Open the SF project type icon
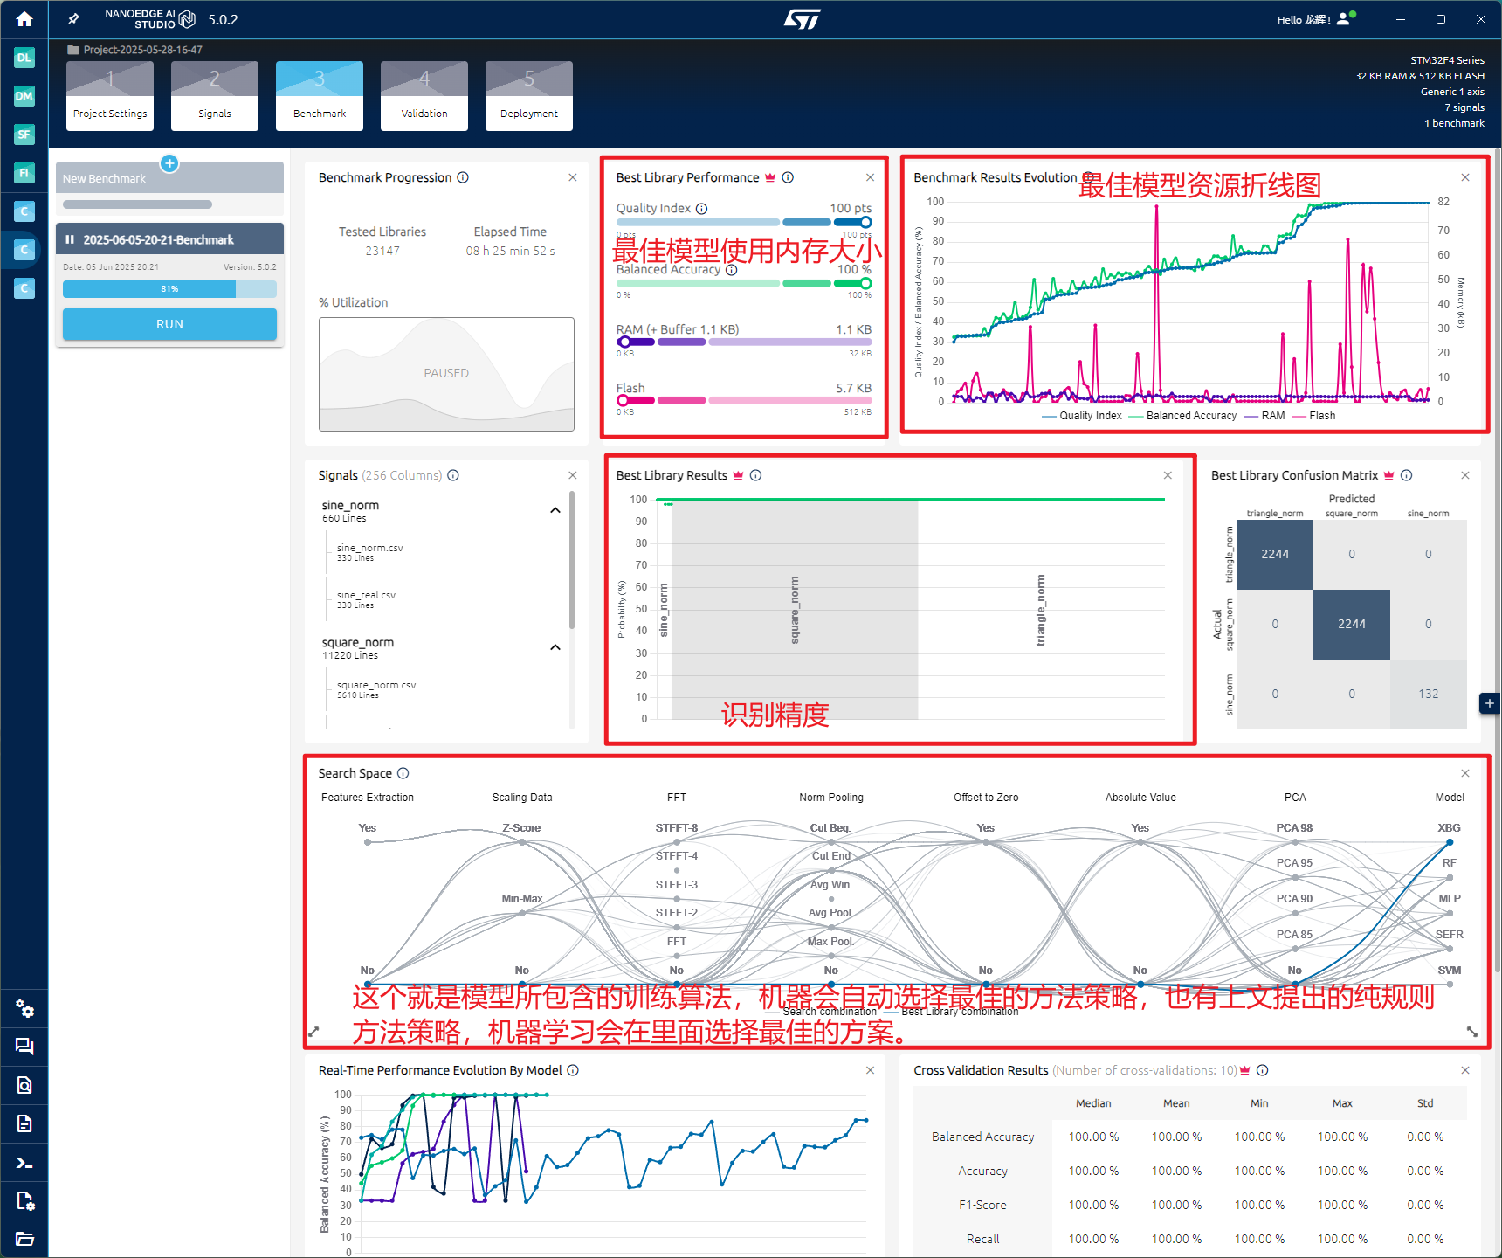The height and width of the screenshot is (1258, 1502). (x=24, y=135)
